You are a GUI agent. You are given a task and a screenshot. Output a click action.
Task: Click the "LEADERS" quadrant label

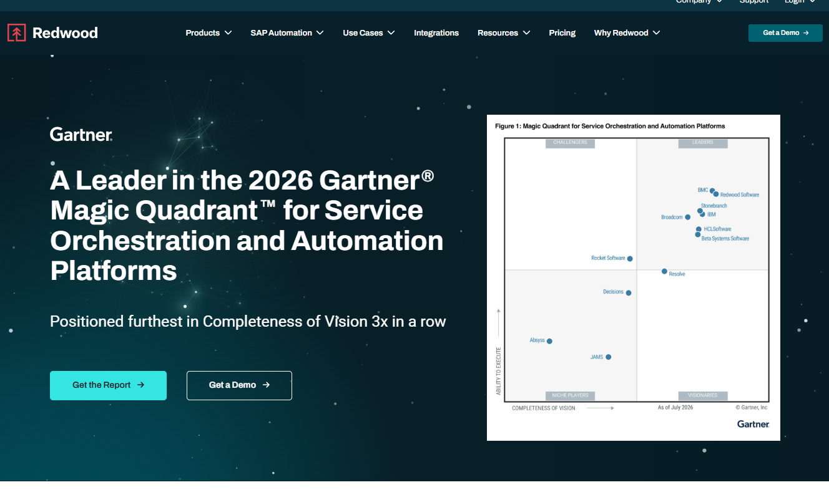click(x=703, y=143)
